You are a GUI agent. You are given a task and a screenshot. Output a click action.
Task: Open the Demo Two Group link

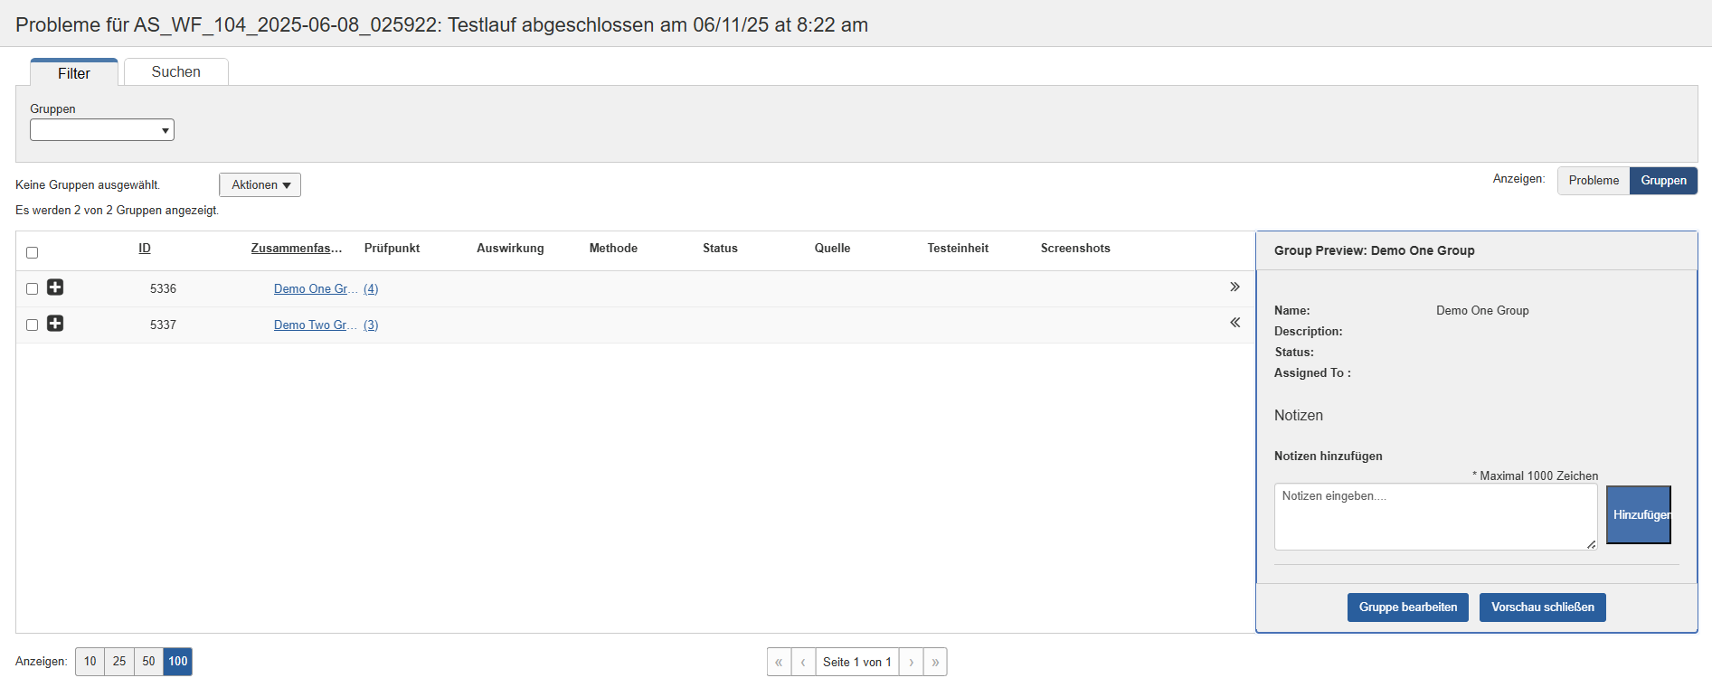(311, 325)
